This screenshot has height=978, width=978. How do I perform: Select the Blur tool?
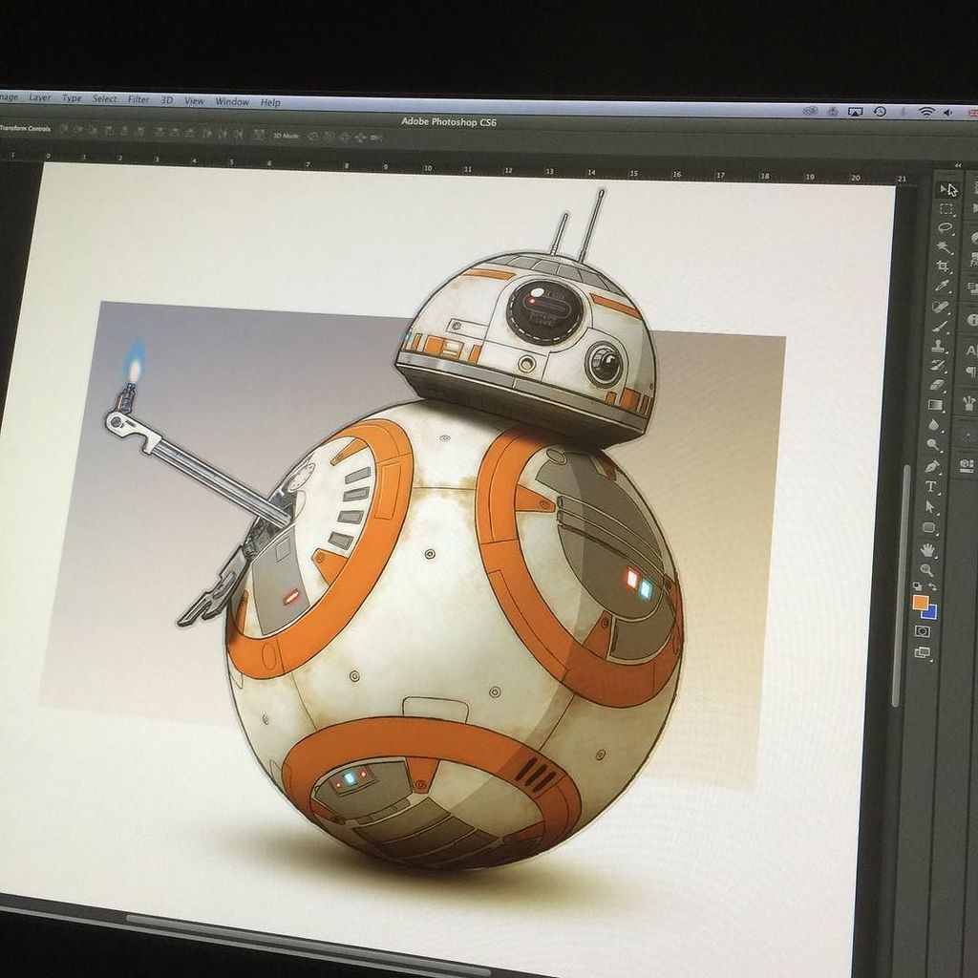934,425
